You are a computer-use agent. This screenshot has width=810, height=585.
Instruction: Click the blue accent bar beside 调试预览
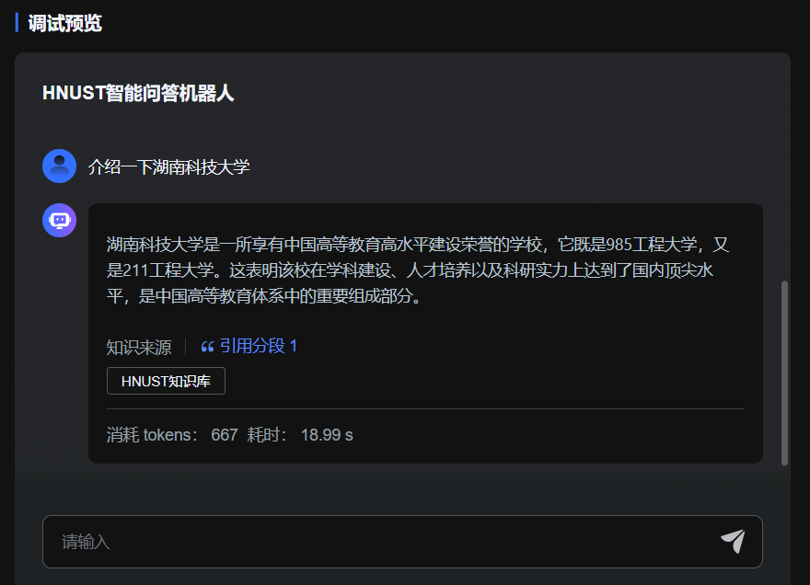click(17, 23)
